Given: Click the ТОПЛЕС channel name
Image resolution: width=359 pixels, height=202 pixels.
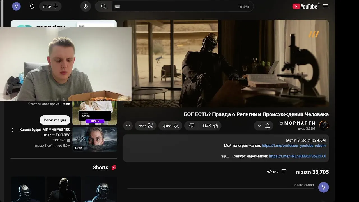Looking at the screenshot, I should pos(59,140).
